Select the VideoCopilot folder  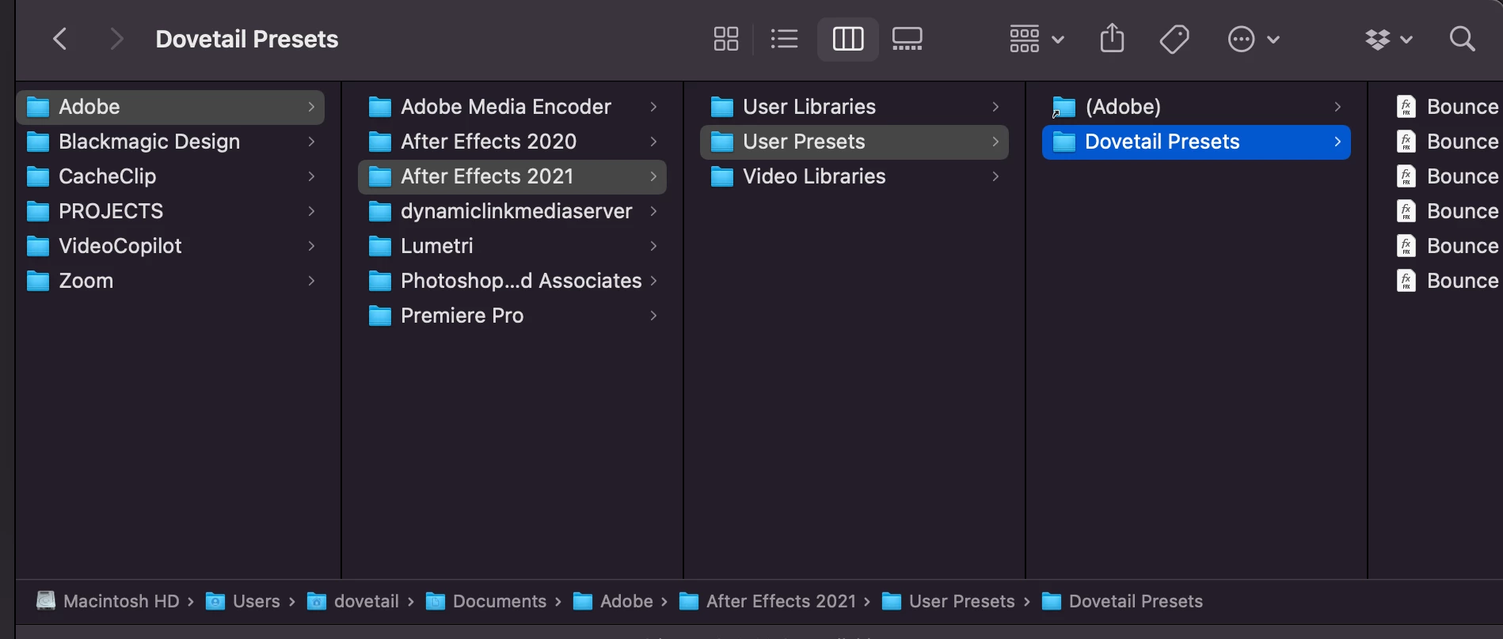170,246
